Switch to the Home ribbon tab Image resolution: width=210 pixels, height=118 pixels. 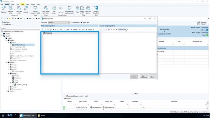(7, 4)
